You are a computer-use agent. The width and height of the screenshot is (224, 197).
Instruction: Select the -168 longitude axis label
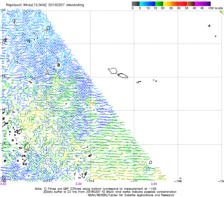(x=178, y=181)
